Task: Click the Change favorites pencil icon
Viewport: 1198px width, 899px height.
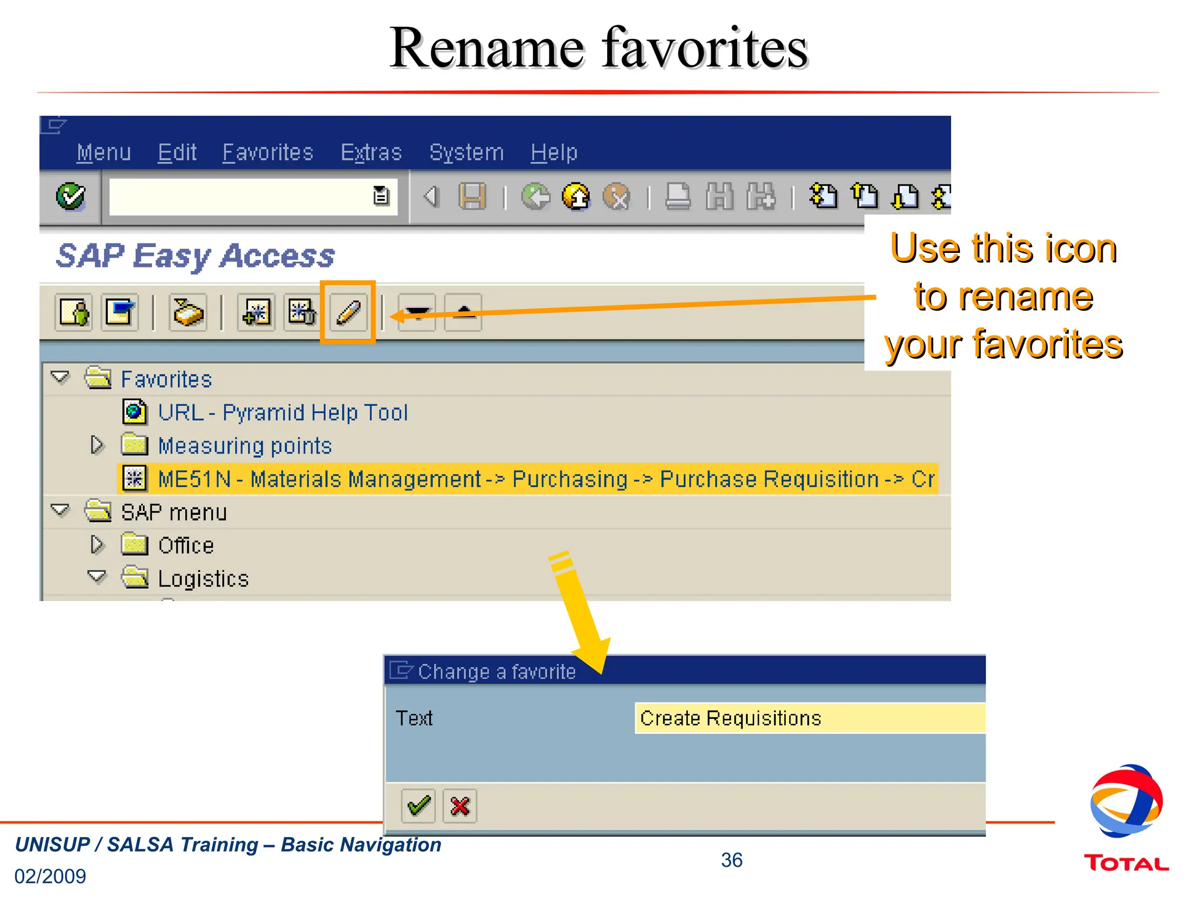Action: click(x=348, y=313)
